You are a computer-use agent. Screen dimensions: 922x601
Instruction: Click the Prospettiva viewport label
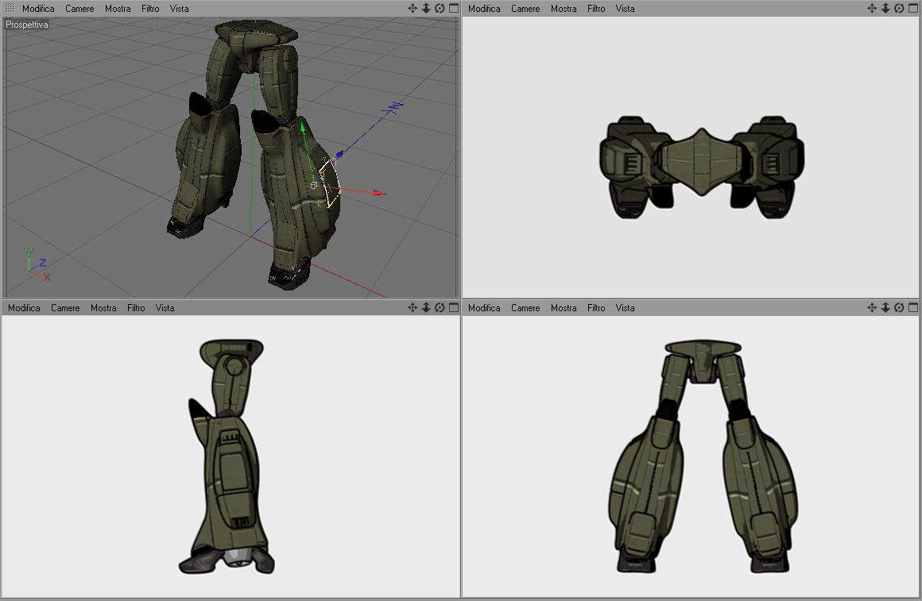pos(26,25)
